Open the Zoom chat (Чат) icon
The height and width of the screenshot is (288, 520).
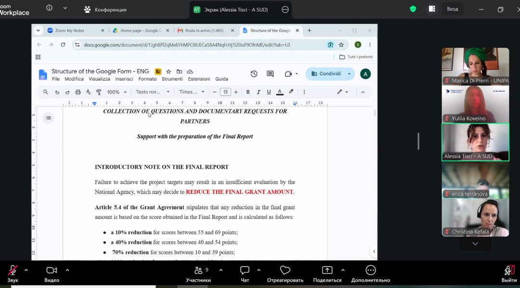tap(245, 274)
